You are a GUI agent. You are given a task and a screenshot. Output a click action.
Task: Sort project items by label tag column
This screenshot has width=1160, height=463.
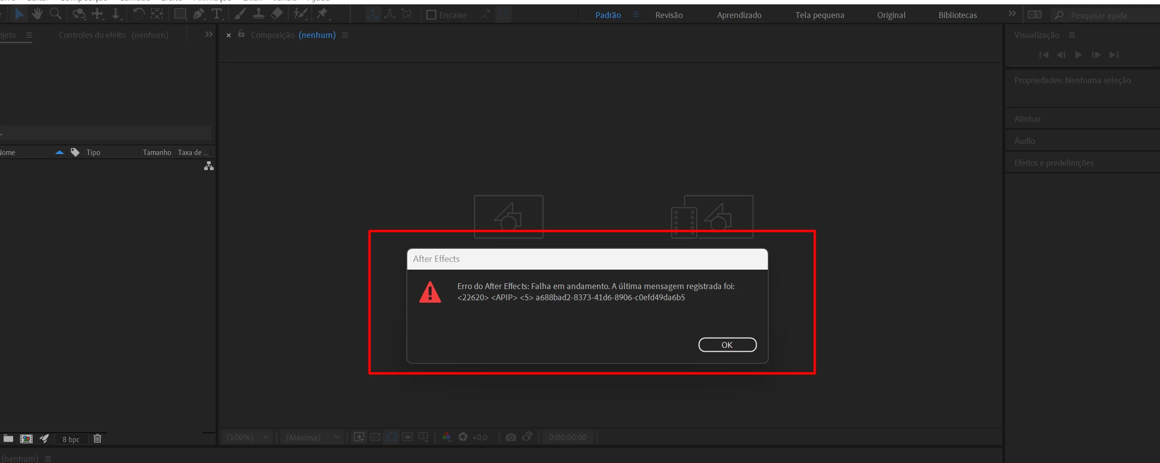(x=75, y=153)
